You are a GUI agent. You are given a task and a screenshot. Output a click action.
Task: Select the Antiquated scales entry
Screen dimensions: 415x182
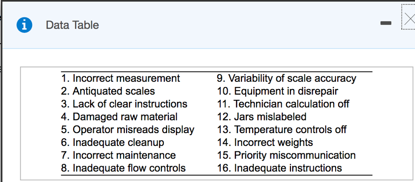coord(108,91)
